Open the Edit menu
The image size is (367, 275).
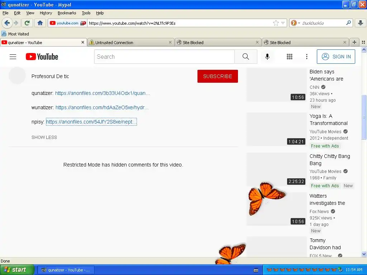[x=17, y=13]
